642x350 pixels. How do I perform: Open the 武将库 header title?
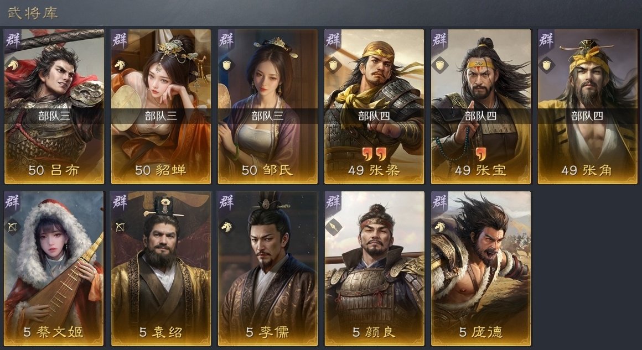[x=33, y=13]
